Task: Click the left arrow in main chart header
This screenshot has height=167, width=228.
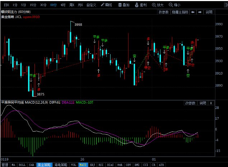Action: click(193, 12)
